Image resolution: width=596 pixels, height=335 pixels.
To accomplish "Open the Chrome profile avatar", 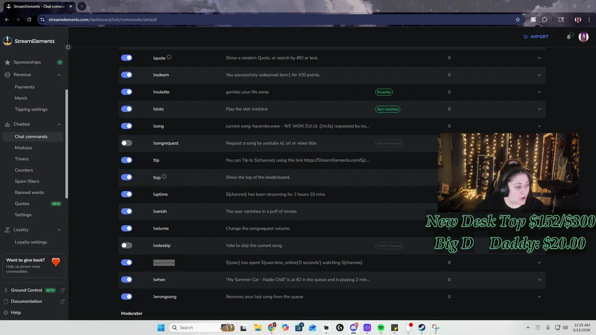I will point(578,20).
